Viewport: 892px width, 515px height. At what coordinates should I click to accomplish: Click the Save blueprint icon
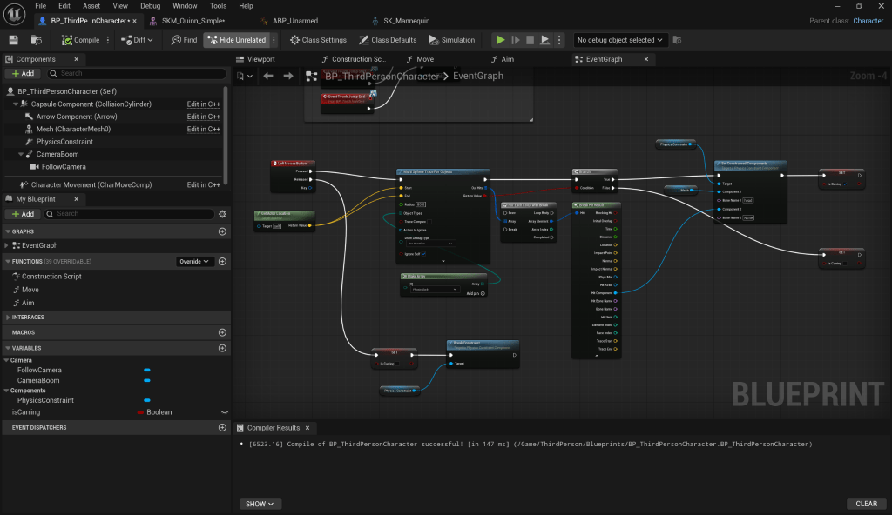point(13,40)
